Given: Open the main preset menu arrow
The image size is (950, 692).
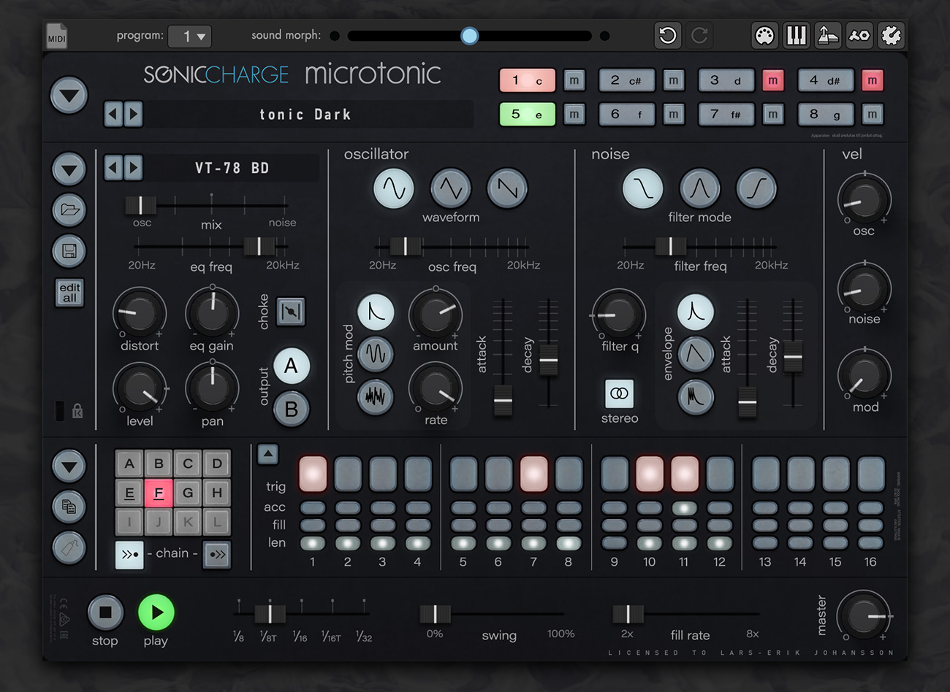Looking at the screenshot, I should point(69,96).
